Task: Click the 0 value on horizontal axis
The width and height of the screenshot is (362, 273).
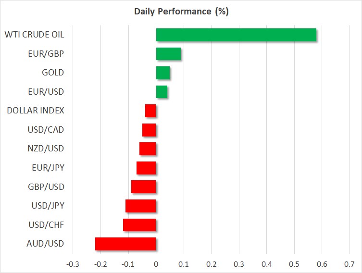Action: point(156,264)
